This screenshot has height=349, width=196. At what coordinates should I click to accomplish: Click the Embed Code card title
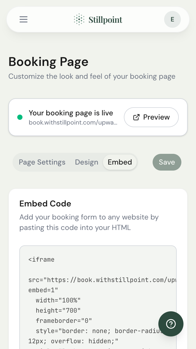(x=45, y=204)
